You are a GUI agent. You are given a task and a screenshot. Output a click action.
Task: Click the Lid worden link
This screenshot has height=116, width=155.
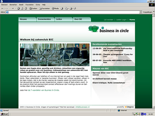(109, 20)
